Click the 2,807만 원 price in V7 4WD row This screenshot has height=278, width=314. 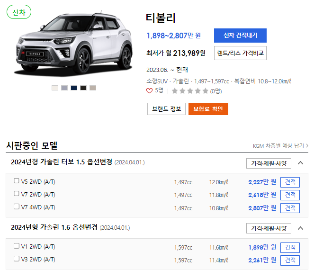point(262,208)
